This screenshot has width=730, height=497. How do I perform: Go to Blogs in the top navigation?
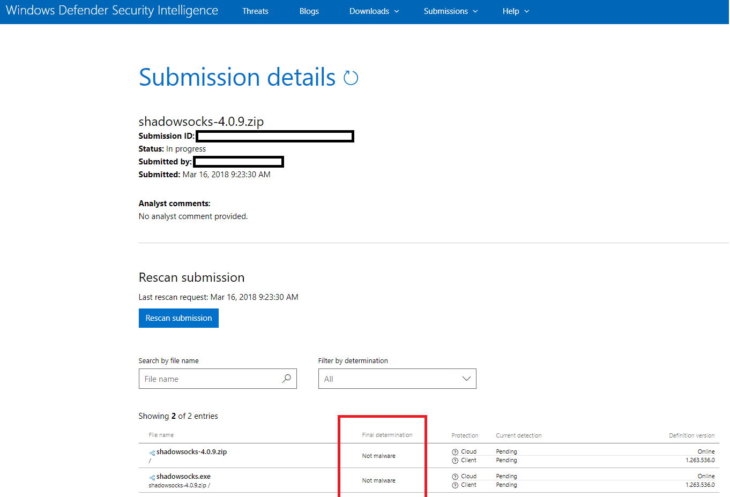(309, 11)
